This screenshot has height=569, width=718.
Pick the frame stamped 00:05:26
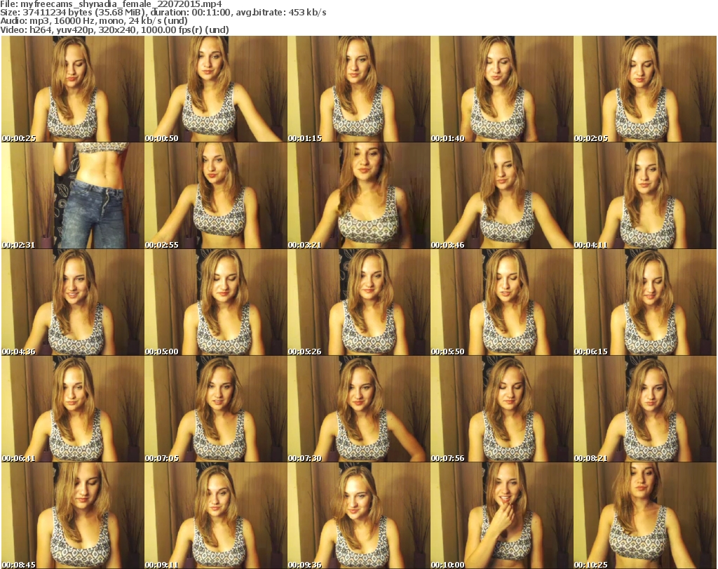click(359, 302)
